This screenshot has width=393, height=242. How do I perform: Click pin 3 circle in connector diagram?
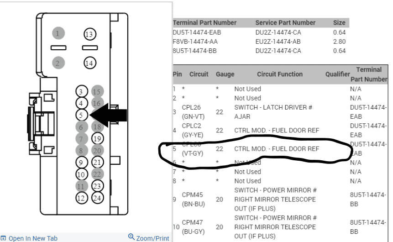[x=81, y=91]
